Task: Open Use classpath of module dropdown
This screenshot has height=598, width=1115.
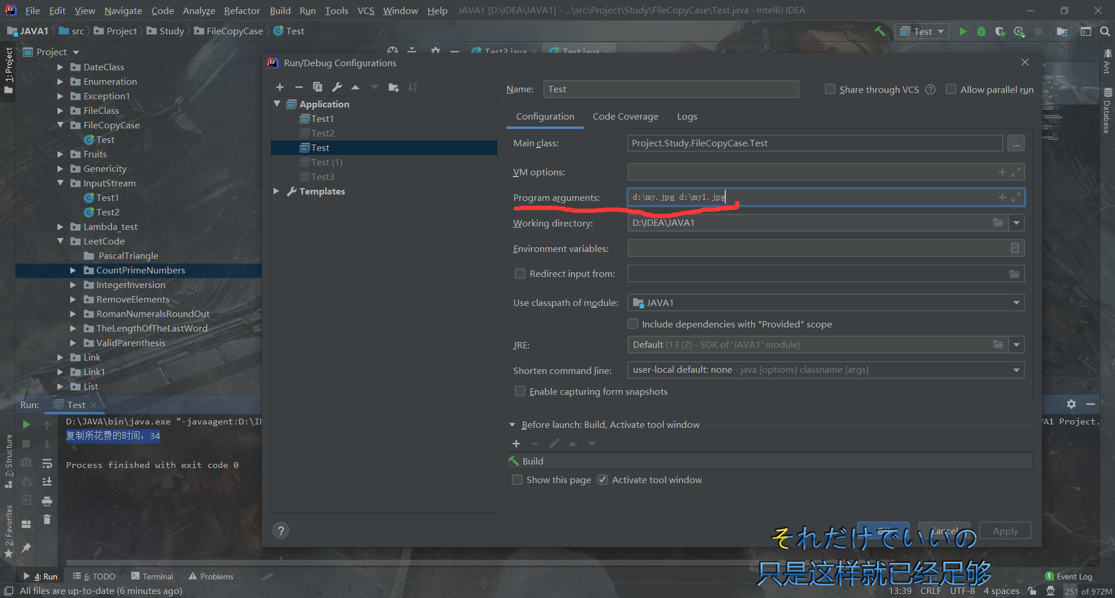Action: [x=1016, y=302]
